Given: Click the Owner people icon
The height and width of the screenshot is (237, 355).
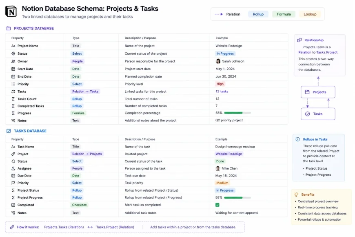Looking at the screenshot, I should click(13, 61).
